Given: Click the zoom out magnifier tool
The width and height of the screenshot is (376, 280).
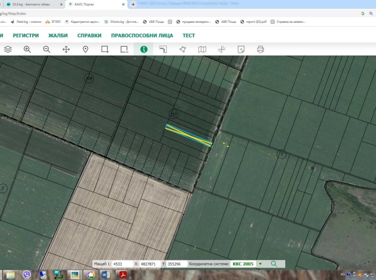Looking at the screenshot, I should click(x=47, y=49).
